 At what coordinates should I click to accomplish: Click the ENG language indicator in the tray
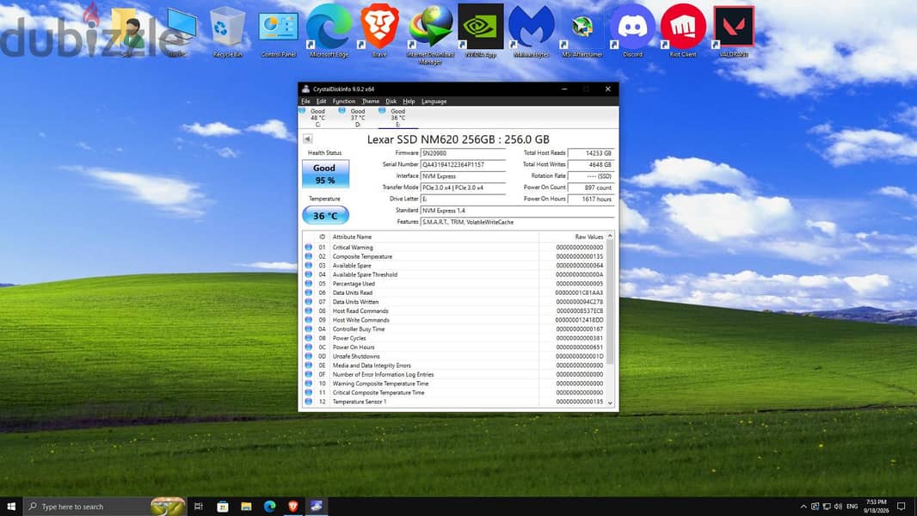coord(852,506)
